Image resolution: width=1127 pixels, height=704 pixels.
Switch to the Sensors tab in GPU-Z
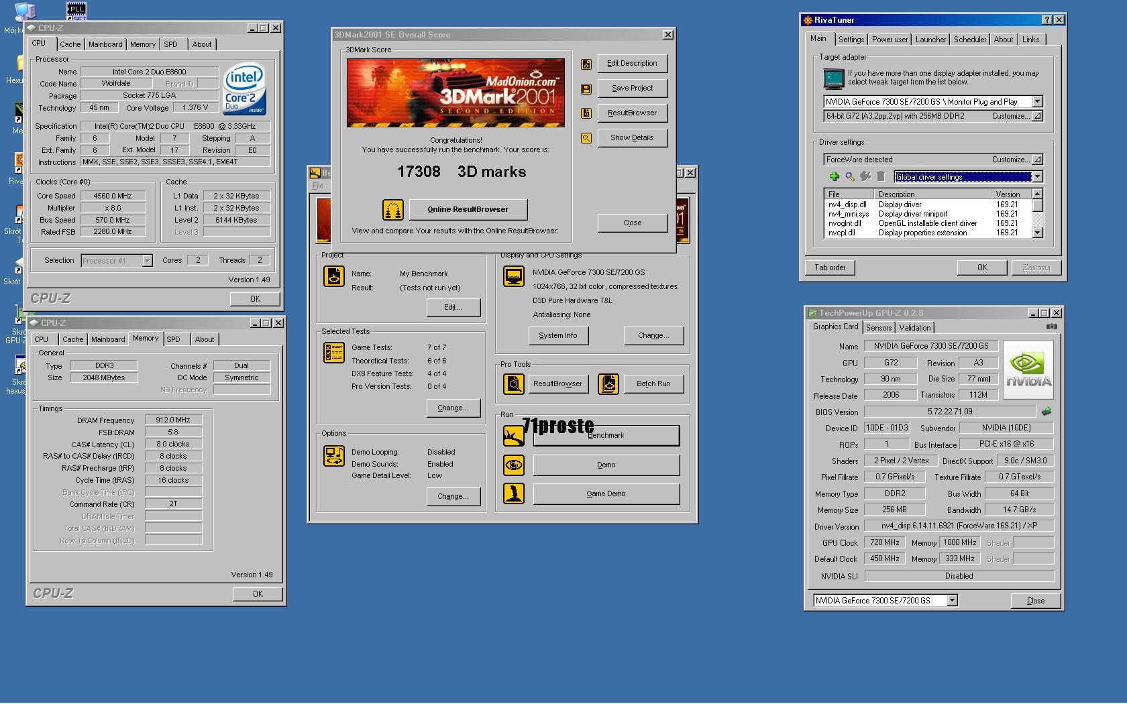pos(879,328)
